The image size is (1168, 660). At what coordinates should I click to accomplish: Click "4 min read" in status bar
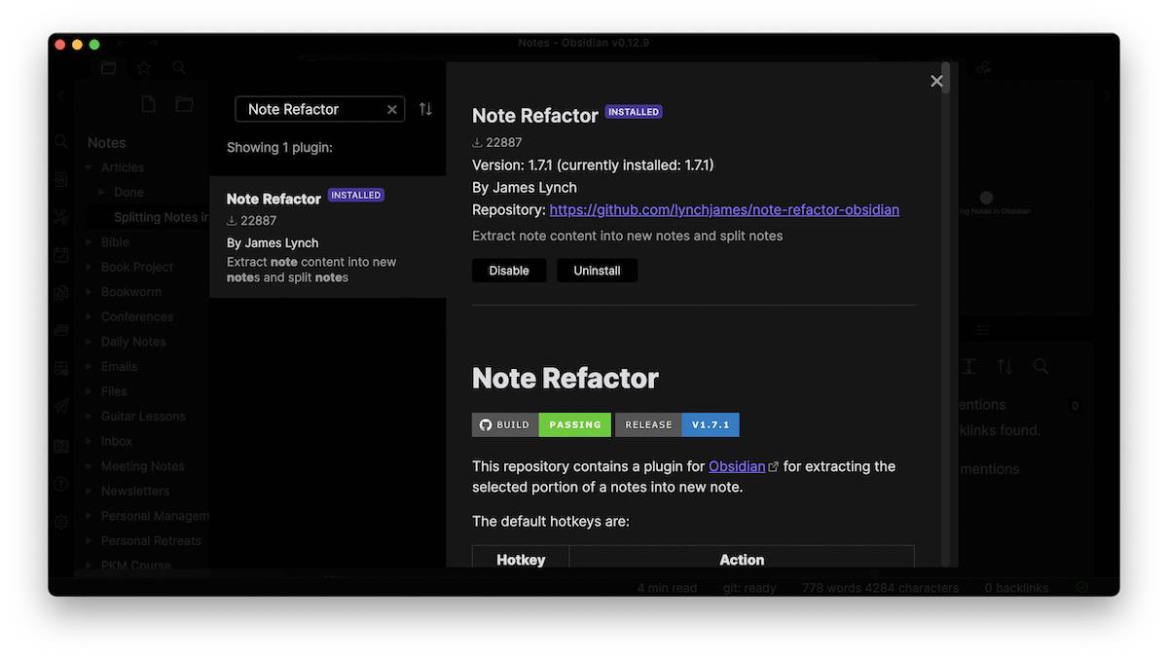[x=668, y=588]
